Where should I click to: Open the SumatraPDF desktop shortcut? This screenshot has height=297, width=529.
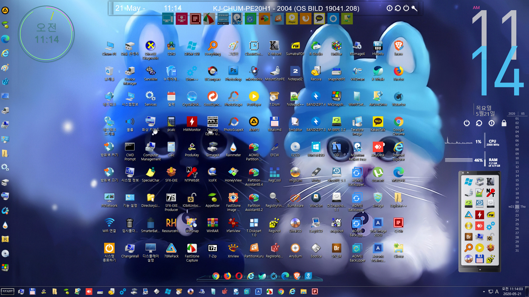coord(295,48)
